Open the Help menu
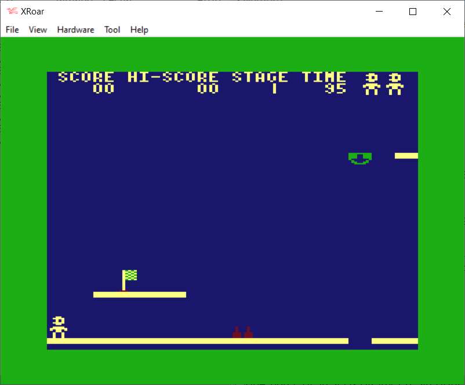 139,30
